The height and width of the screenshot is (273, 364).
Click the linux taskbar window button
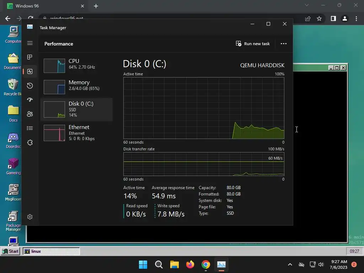(x=51, y=251)
